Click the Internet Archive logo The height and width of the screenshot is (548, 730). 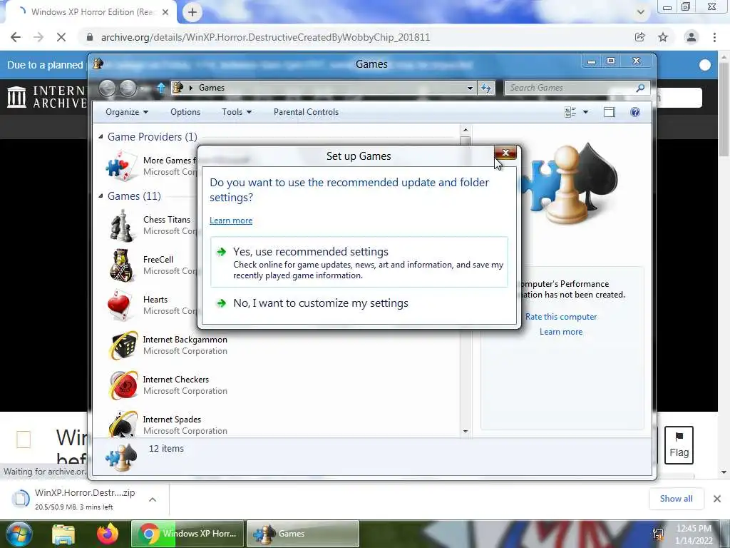pos(46,97)
